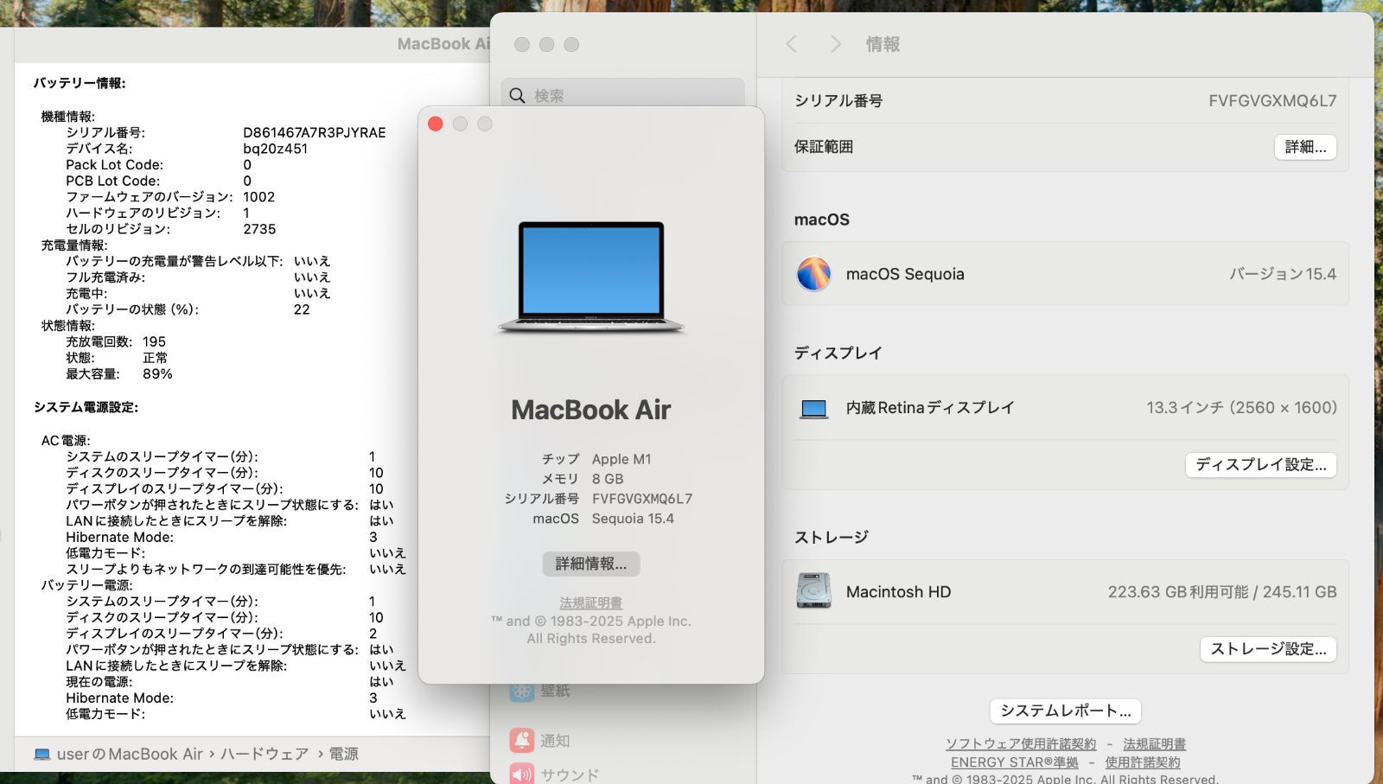
Task: Open ENERGY STAR®準拠 link
Action: click(1015, 762)
